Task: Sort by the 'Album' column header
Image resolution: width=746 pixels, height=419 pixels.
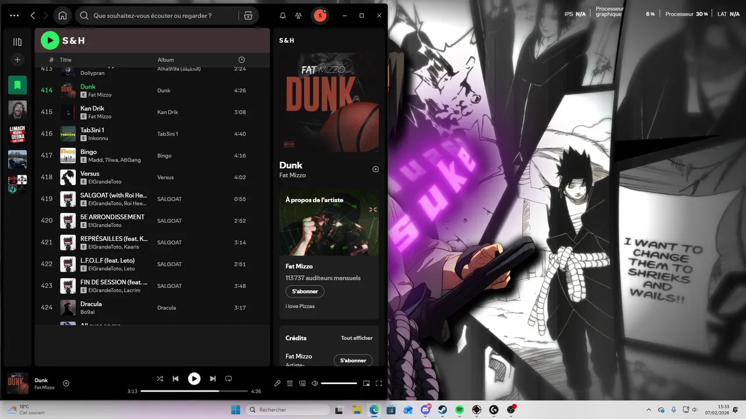Action: click(166, 60)
